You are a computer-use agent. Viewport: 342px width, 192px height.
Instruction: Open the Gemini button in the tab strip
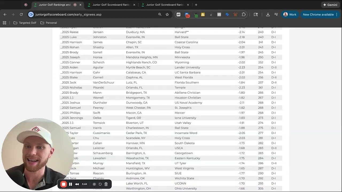[x=330, y=5]
